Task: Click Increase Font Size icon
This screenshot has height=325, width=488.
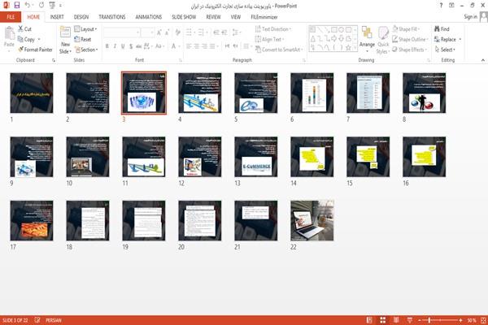Action: pos(159,32)
